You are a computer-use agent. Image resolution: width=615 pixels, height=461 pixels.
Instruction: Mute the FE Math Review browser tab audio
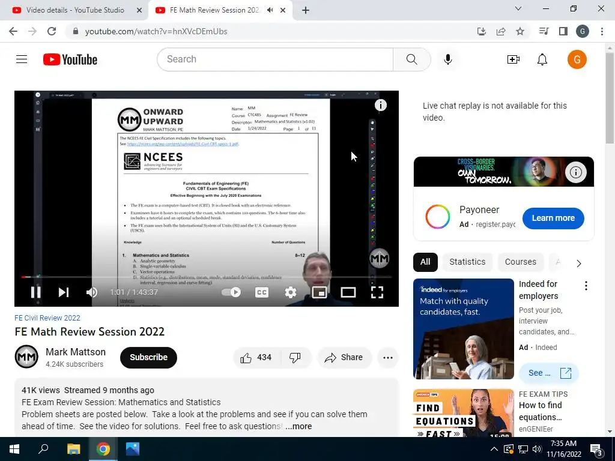pyautogui.click(x=270, y=10)
